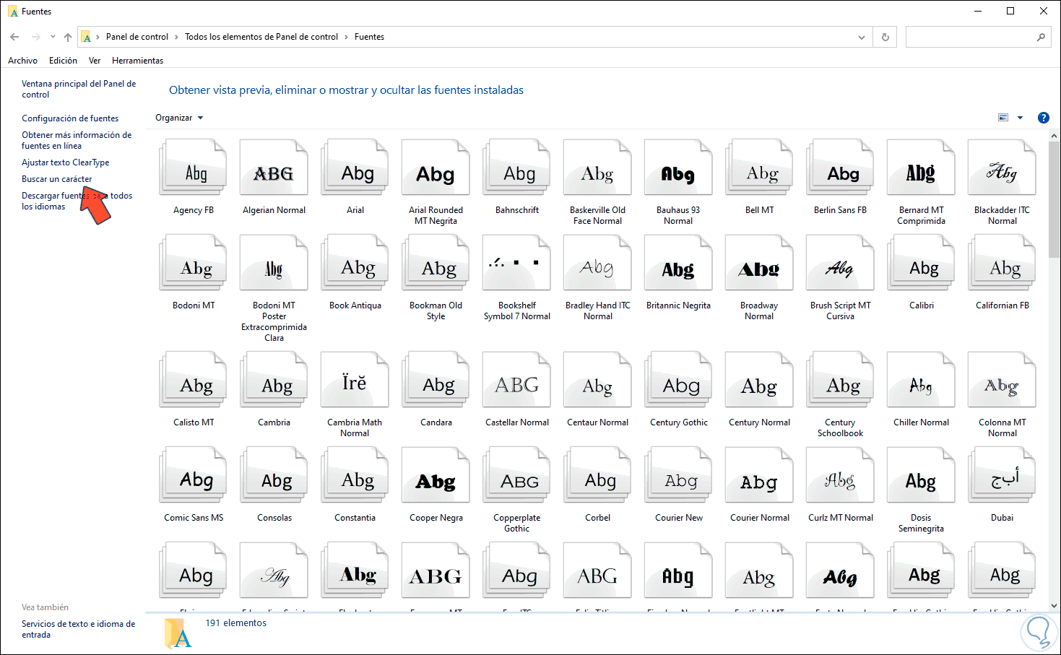Open the Ver menu
This screenshot has height=655, width=1061.
(x=95, y=61)
